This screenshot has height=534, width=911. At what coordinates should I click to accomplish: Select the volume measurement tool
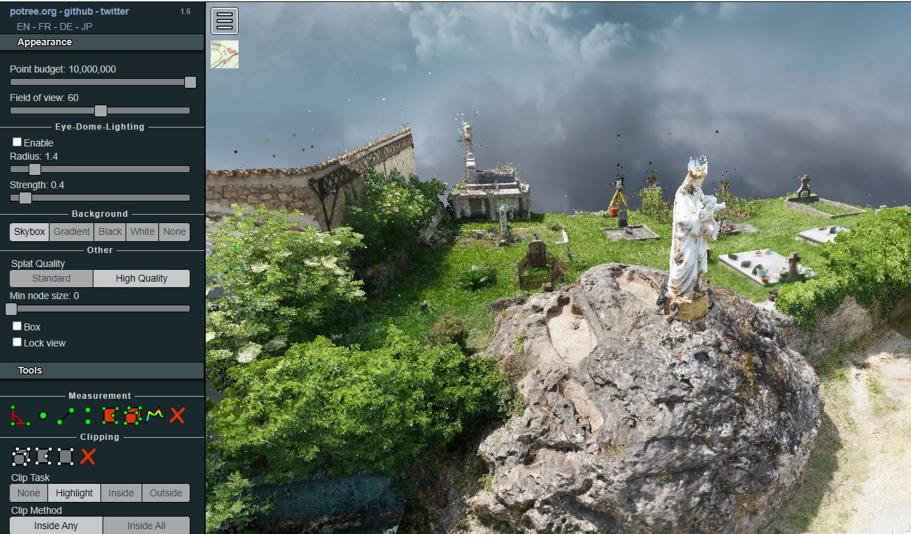(133, 415)
